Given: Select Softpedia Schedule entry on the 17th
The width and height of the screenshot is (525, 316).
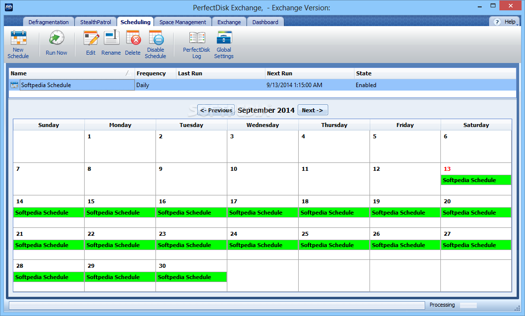Looking at the screenshot, I should (x=263, y=213).
